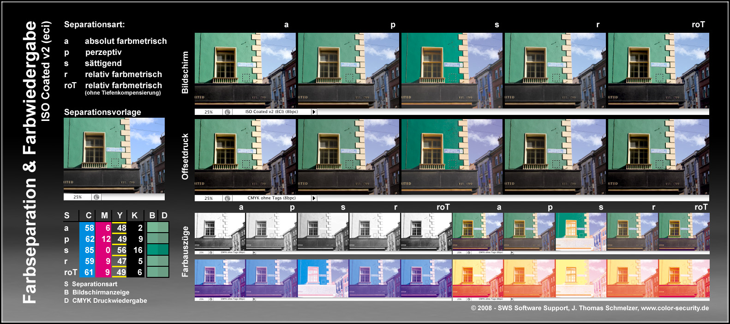Select the saturated 's' image in Bildschirm row
Screen dimensions: 730x324
(x=452, y=70)
